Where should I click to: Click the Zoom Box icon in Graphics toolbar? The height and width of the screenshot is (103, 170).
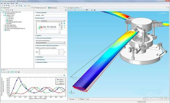[73, 10]
